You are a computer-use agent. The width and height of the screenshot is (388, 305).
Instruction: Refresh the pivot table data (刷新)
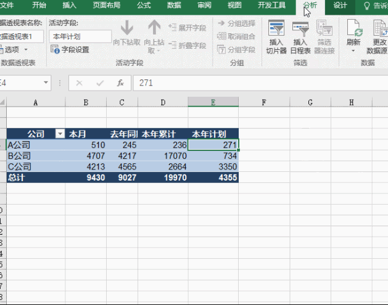(x=353, y=33)
